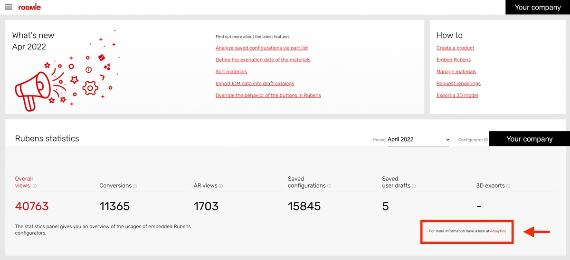Show info tooltip for 3D exports
570x260 pixels.
pos(508,186)
